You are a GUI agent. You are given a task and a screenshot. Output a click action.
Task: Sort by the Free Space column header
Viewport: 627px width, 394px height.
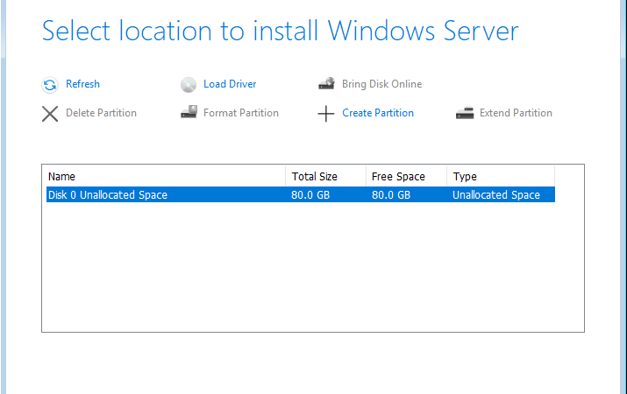(x=406, y=177)
